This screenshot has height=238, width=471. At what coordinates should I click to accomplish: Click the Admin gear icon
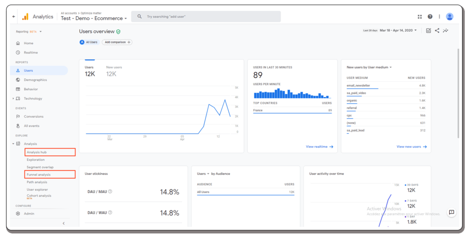click(18, 214)
